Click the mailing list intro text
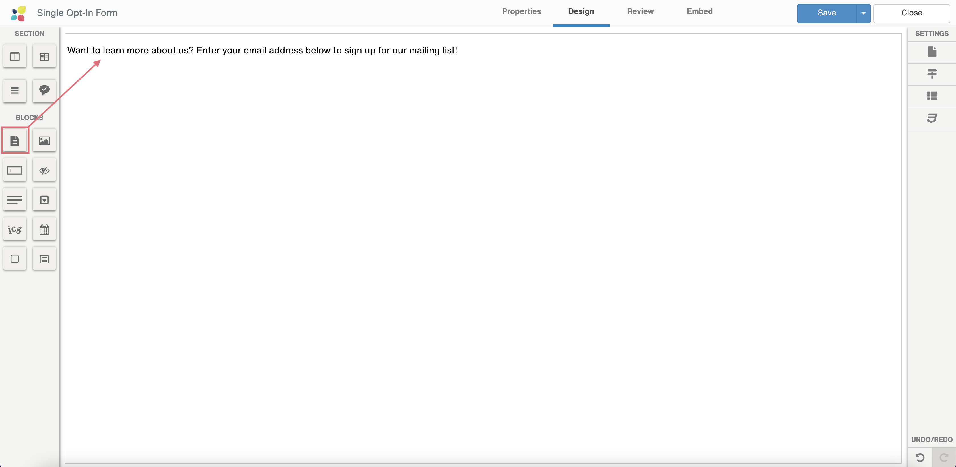This screenshot has width=956, height=467. (262, 50)
